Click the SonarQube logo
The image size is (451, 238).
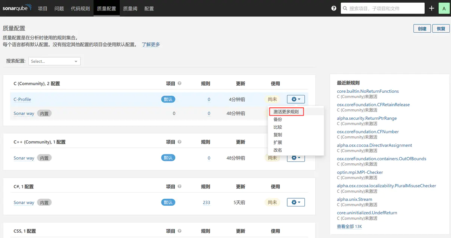point(17,8)
